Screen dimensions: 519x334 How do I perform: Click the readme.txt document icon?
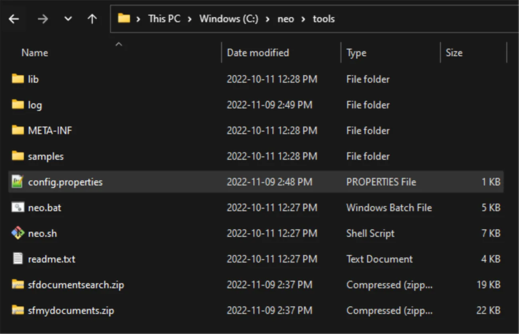click(x=18, y=258)
